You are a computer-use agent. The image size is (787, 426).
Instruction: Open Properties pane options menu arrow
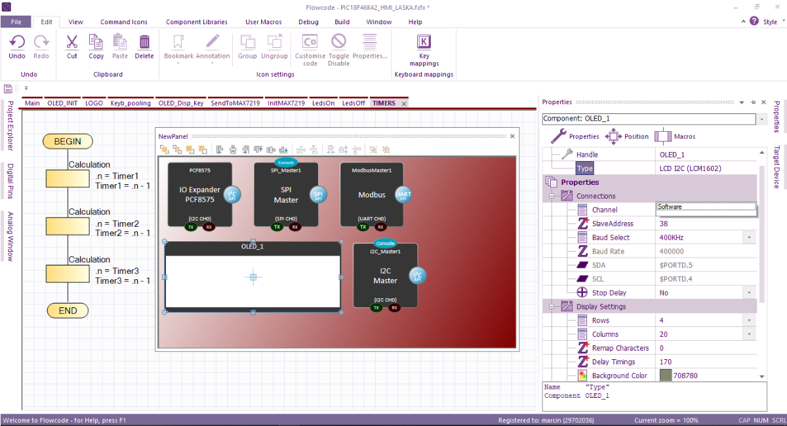[741, 102]
